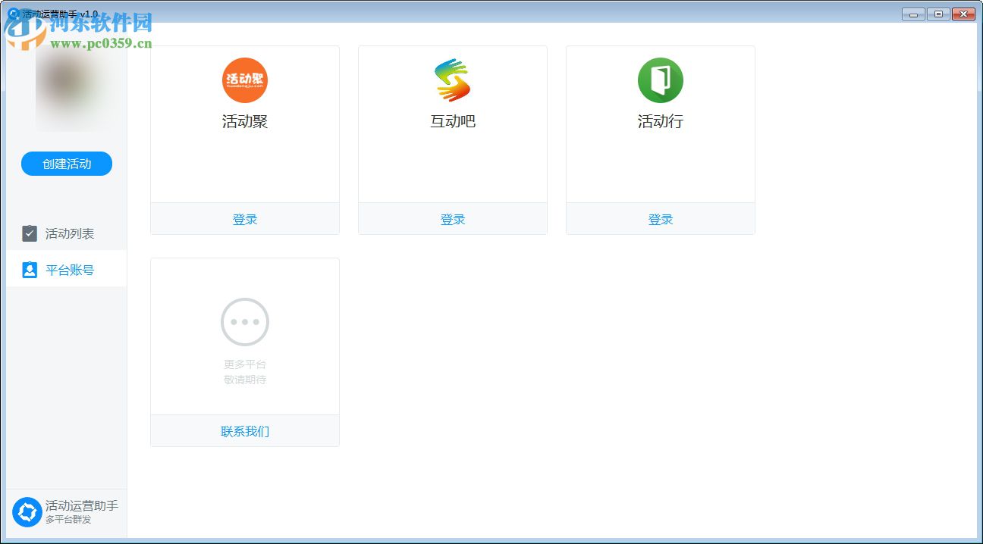Click the checkmark icon beside 活动列表
The image size is (983, 544).
(29, 233)
